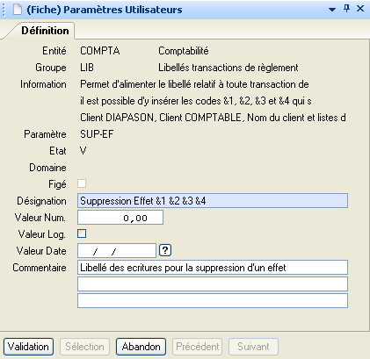This screenshot has height=359, width=370.
Task: Enable the Valeur Log. checkbox
Action: [82, 233]
